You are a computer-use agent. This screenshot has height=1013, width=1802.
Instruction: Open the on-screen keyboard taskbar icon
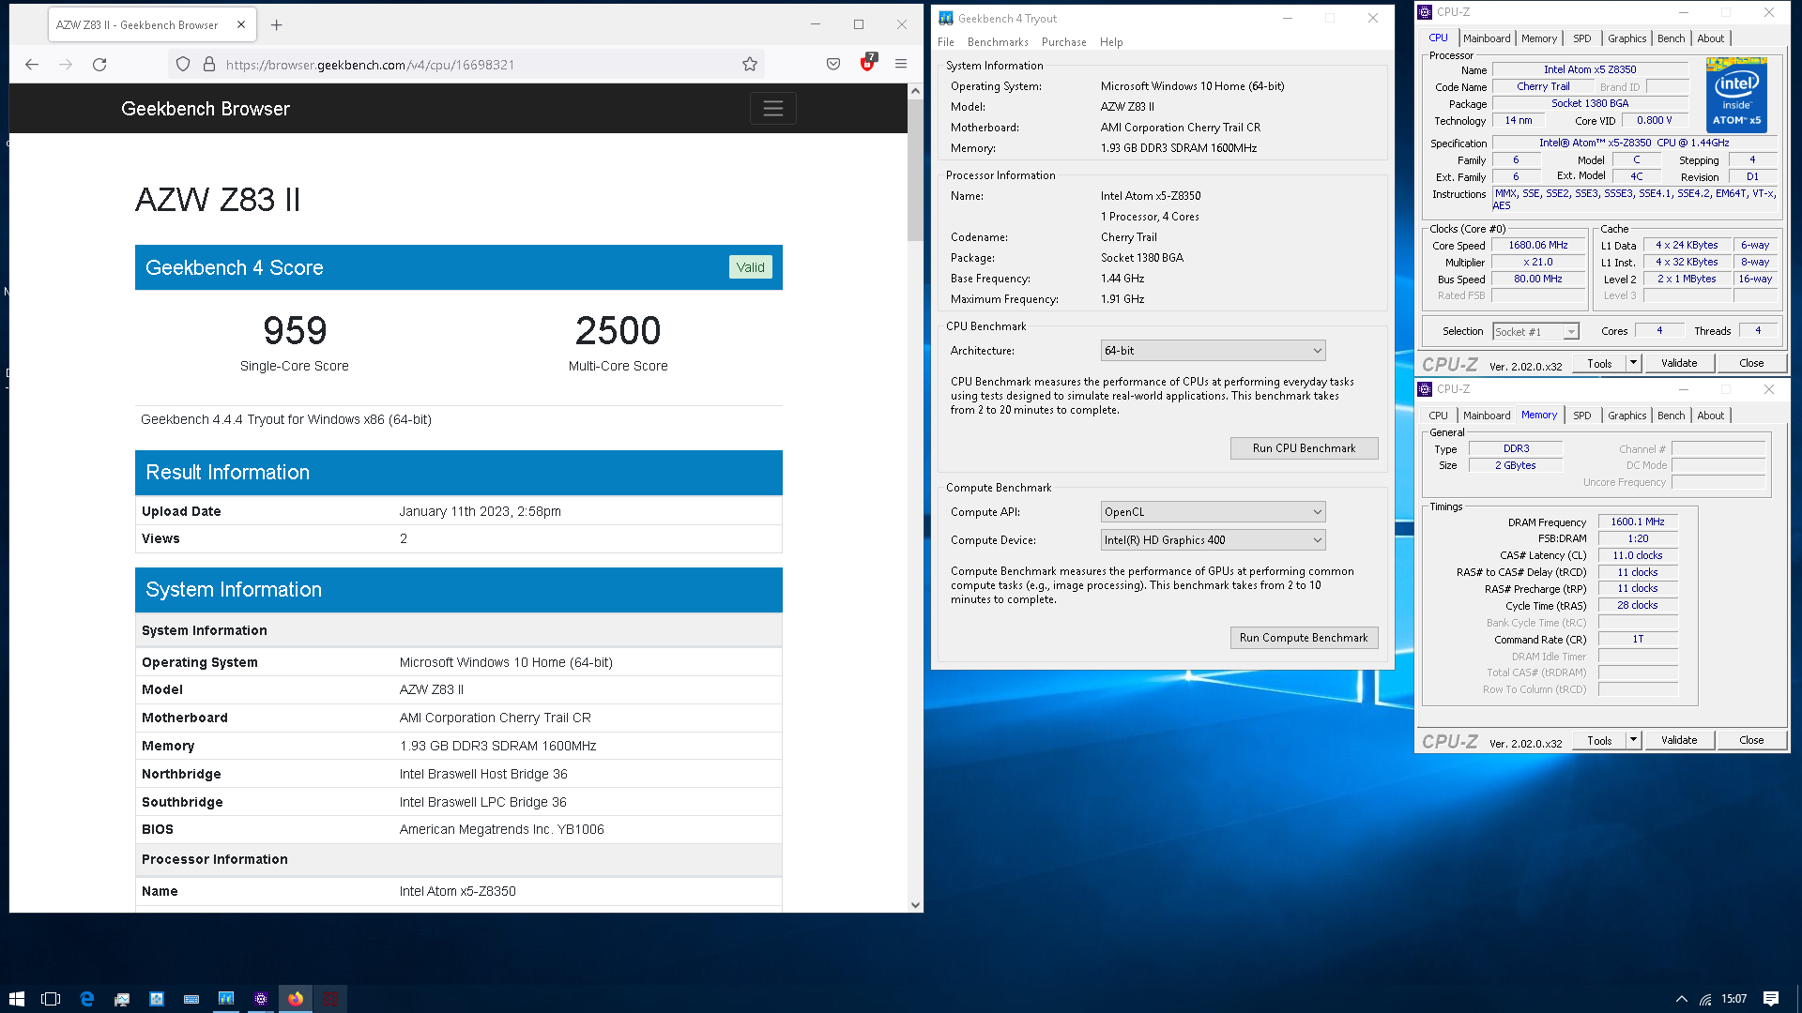click(x=191, y=999)
